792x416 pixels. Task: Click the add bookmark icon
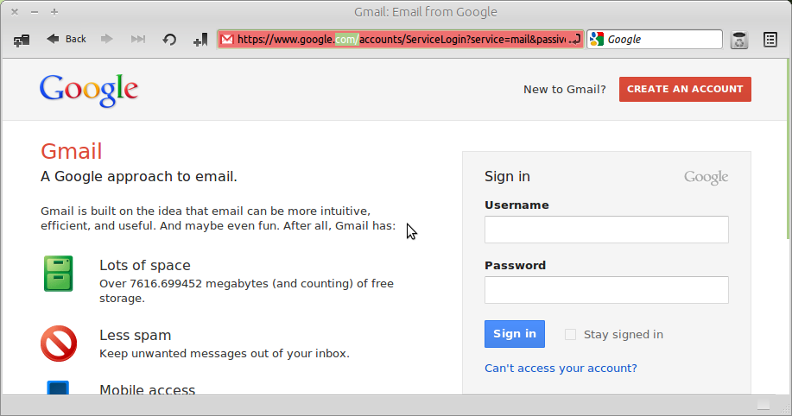200,40
